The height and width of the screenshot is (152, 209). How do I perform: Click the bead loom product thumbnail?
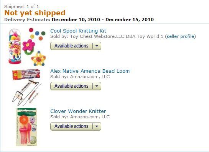[x=26, y=87]
